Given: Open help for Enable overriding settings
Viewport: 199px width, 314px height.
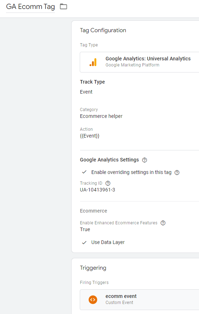Looking at the screenshot, I should (x=177, y=173).
